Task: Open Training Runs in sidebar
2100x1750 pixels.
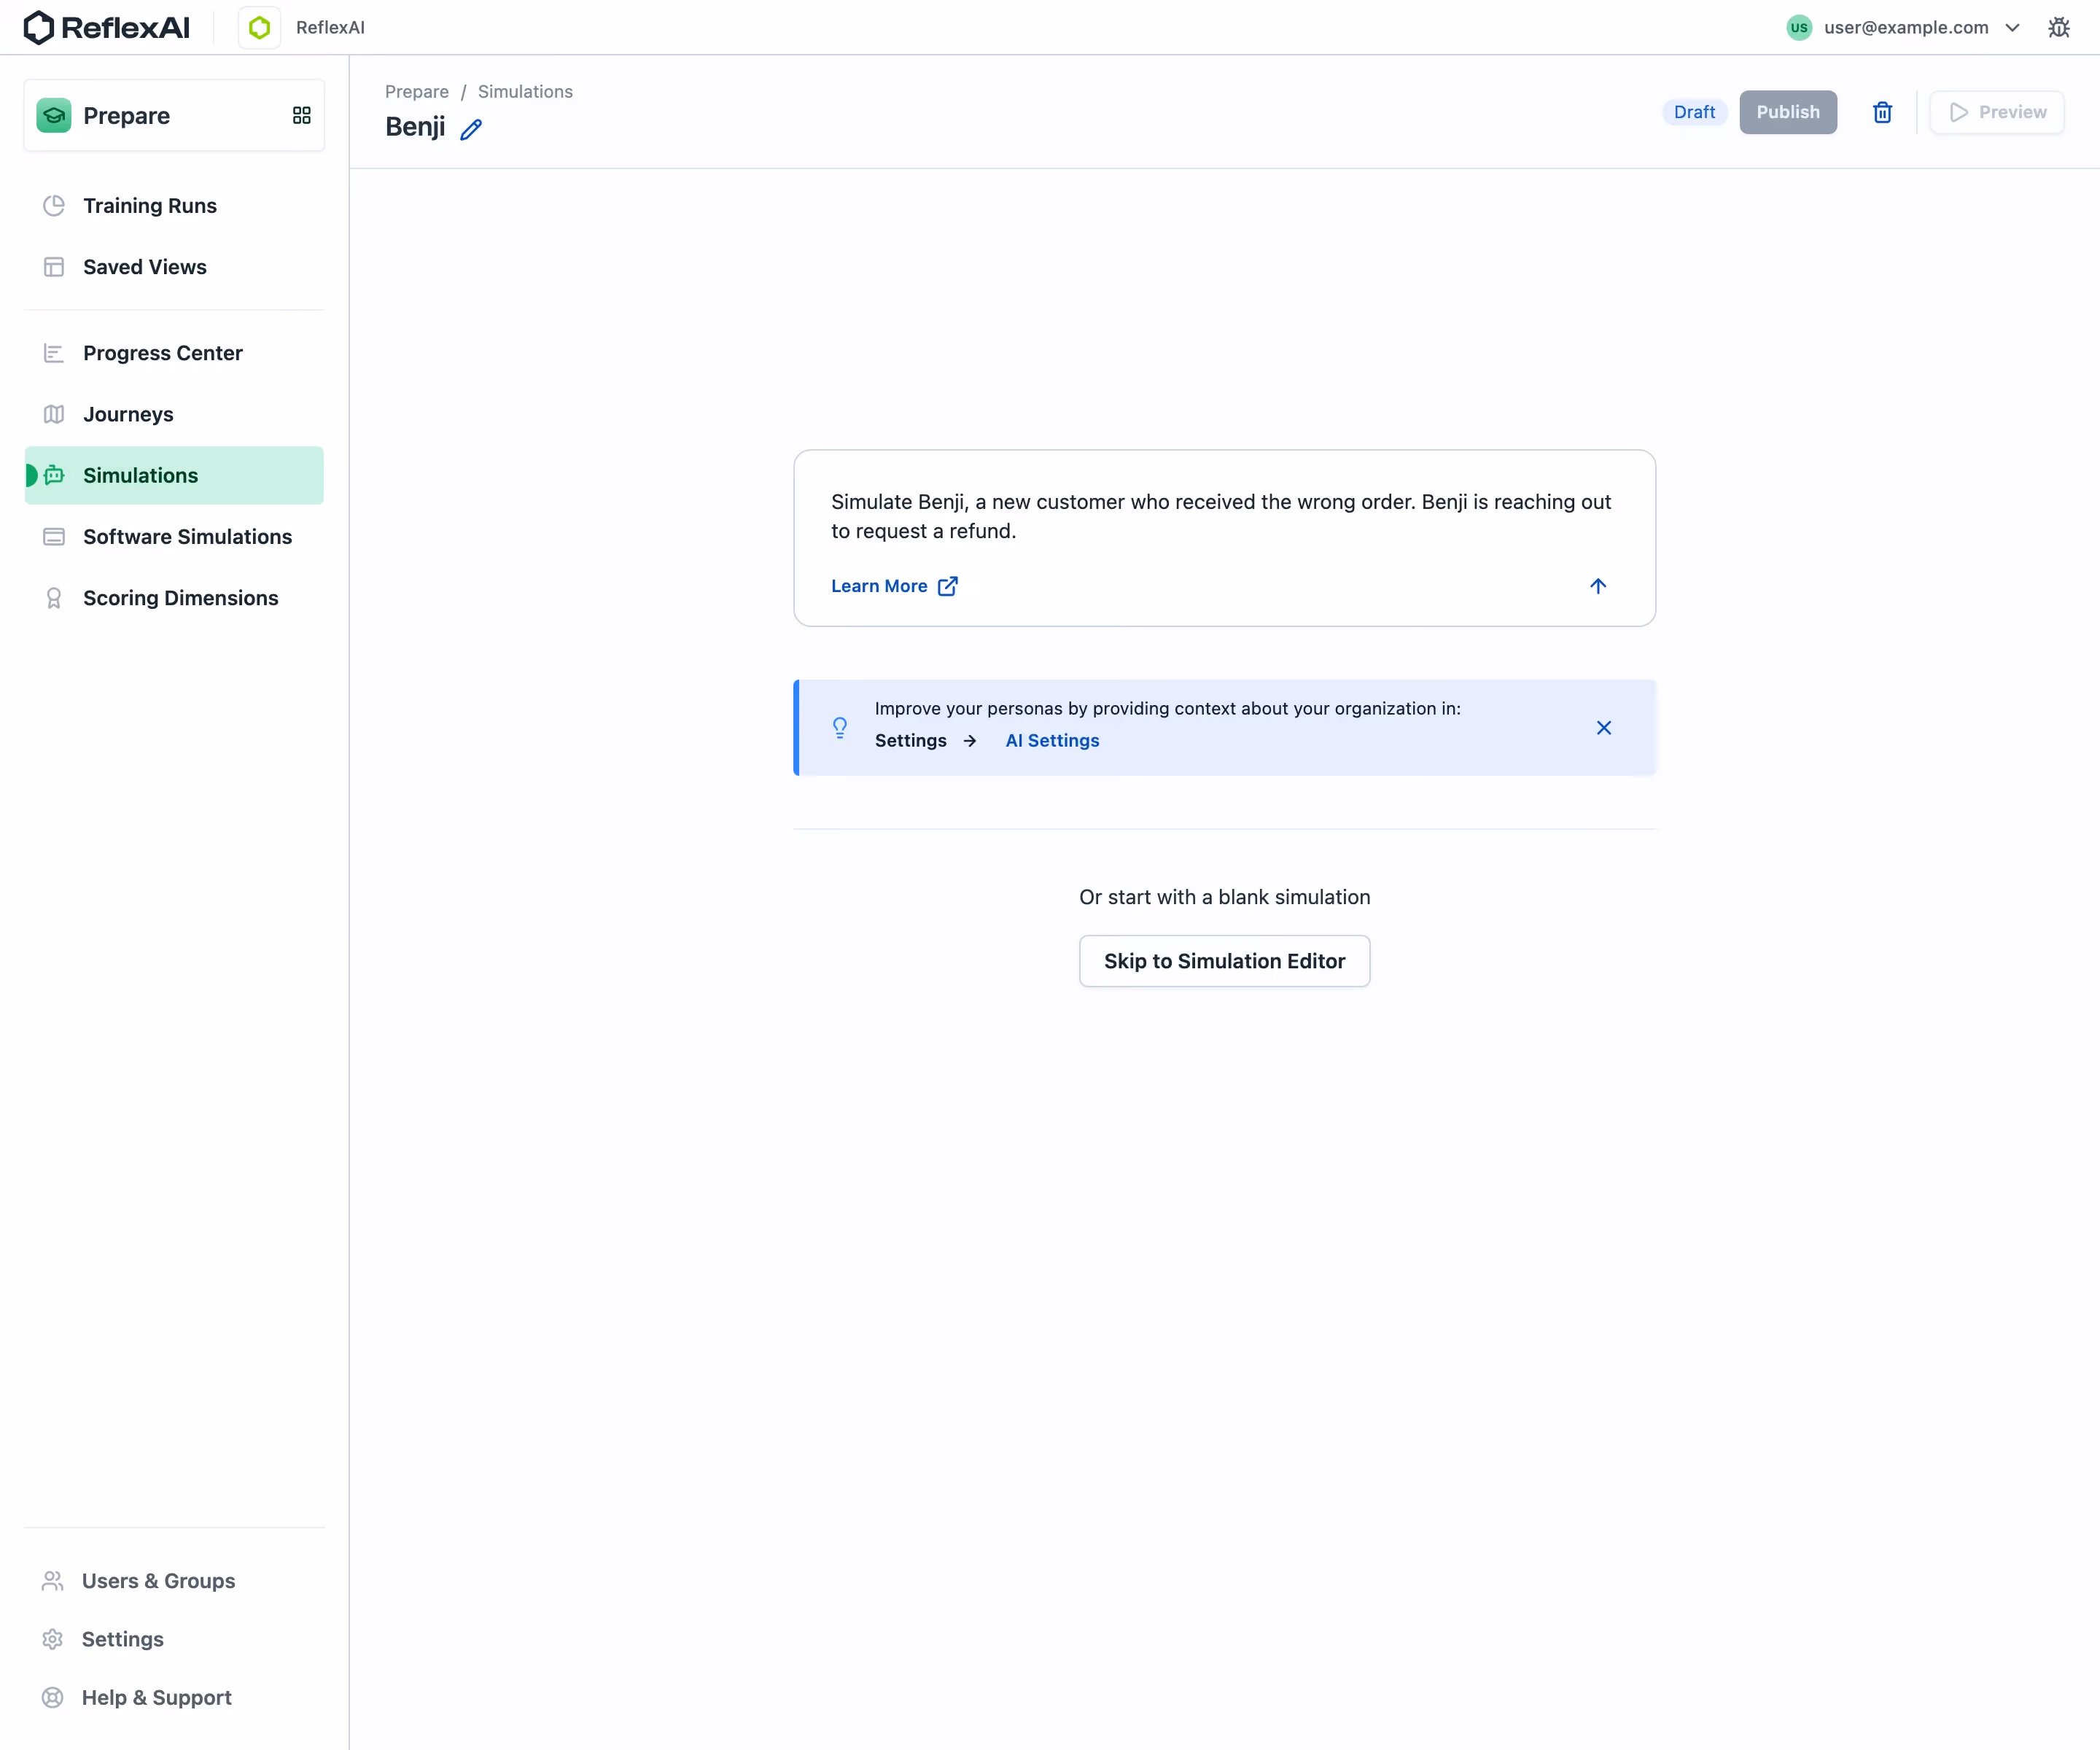Action: 174,205
